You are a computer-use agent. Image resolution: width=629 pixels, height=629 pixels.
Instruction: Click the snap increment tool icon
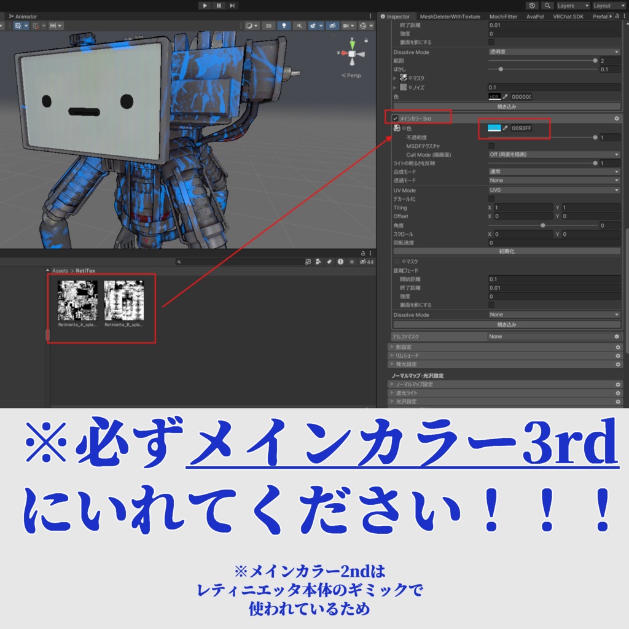click(53, 26)
